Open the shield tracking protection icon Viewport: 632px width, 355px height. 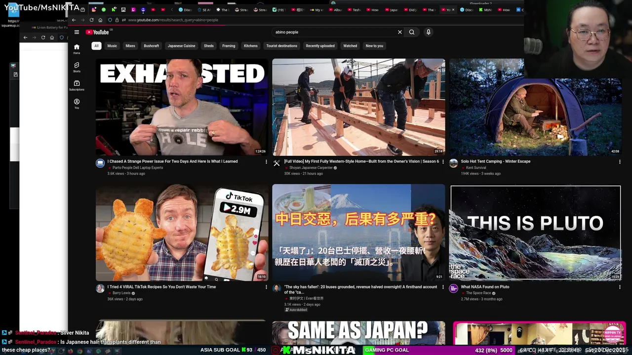tap(110, 20)
